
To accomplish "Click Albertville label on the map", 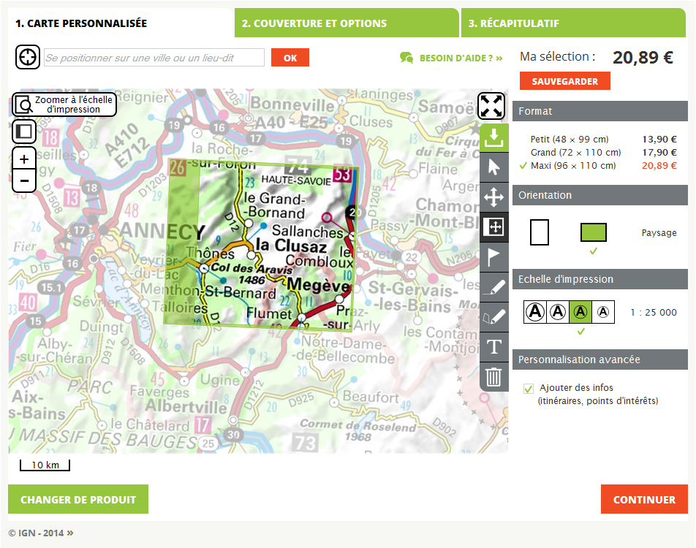I will click(186, 406).
